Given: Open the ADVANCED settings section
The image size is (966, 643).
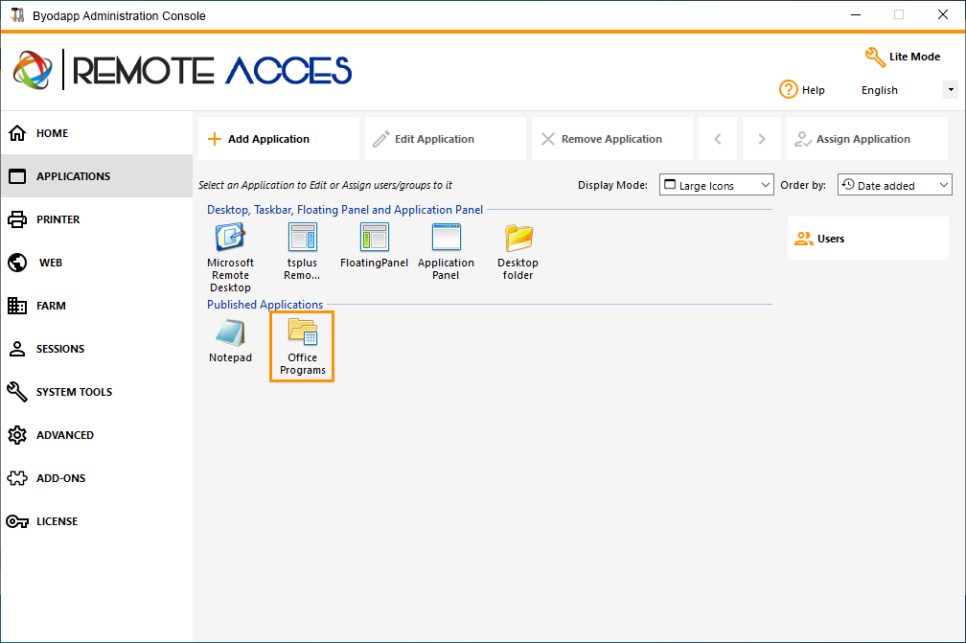Looking at the screenshot, I should click(97, 435).
